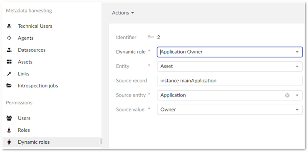The height and width of the screenshot is (152, 308).
Task: Open the Actions menu
Action: (123, 13)
